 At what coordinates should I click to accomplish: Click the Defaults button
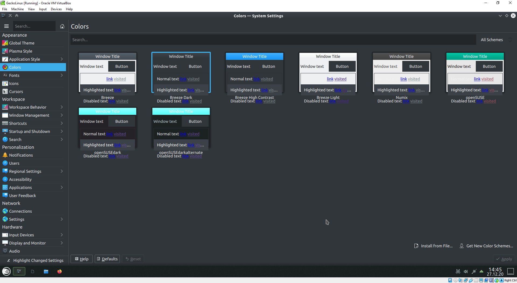coord(107,259)
